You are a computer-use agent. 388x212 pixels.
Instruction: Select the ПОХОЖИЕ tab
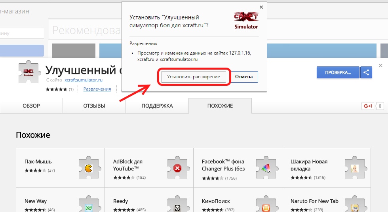click(220, 106)
